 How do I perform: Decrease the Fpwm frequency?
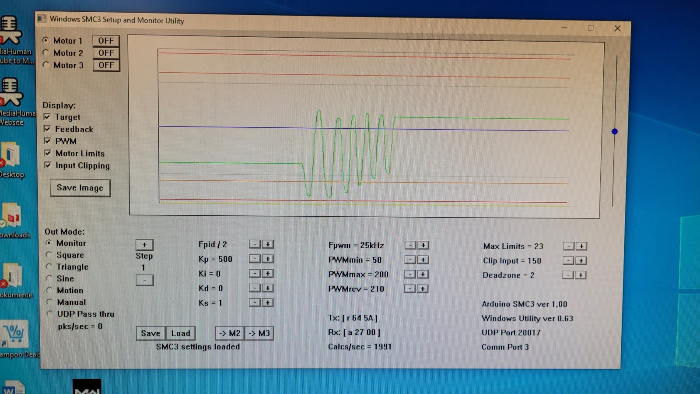click(x=410, y=245)
